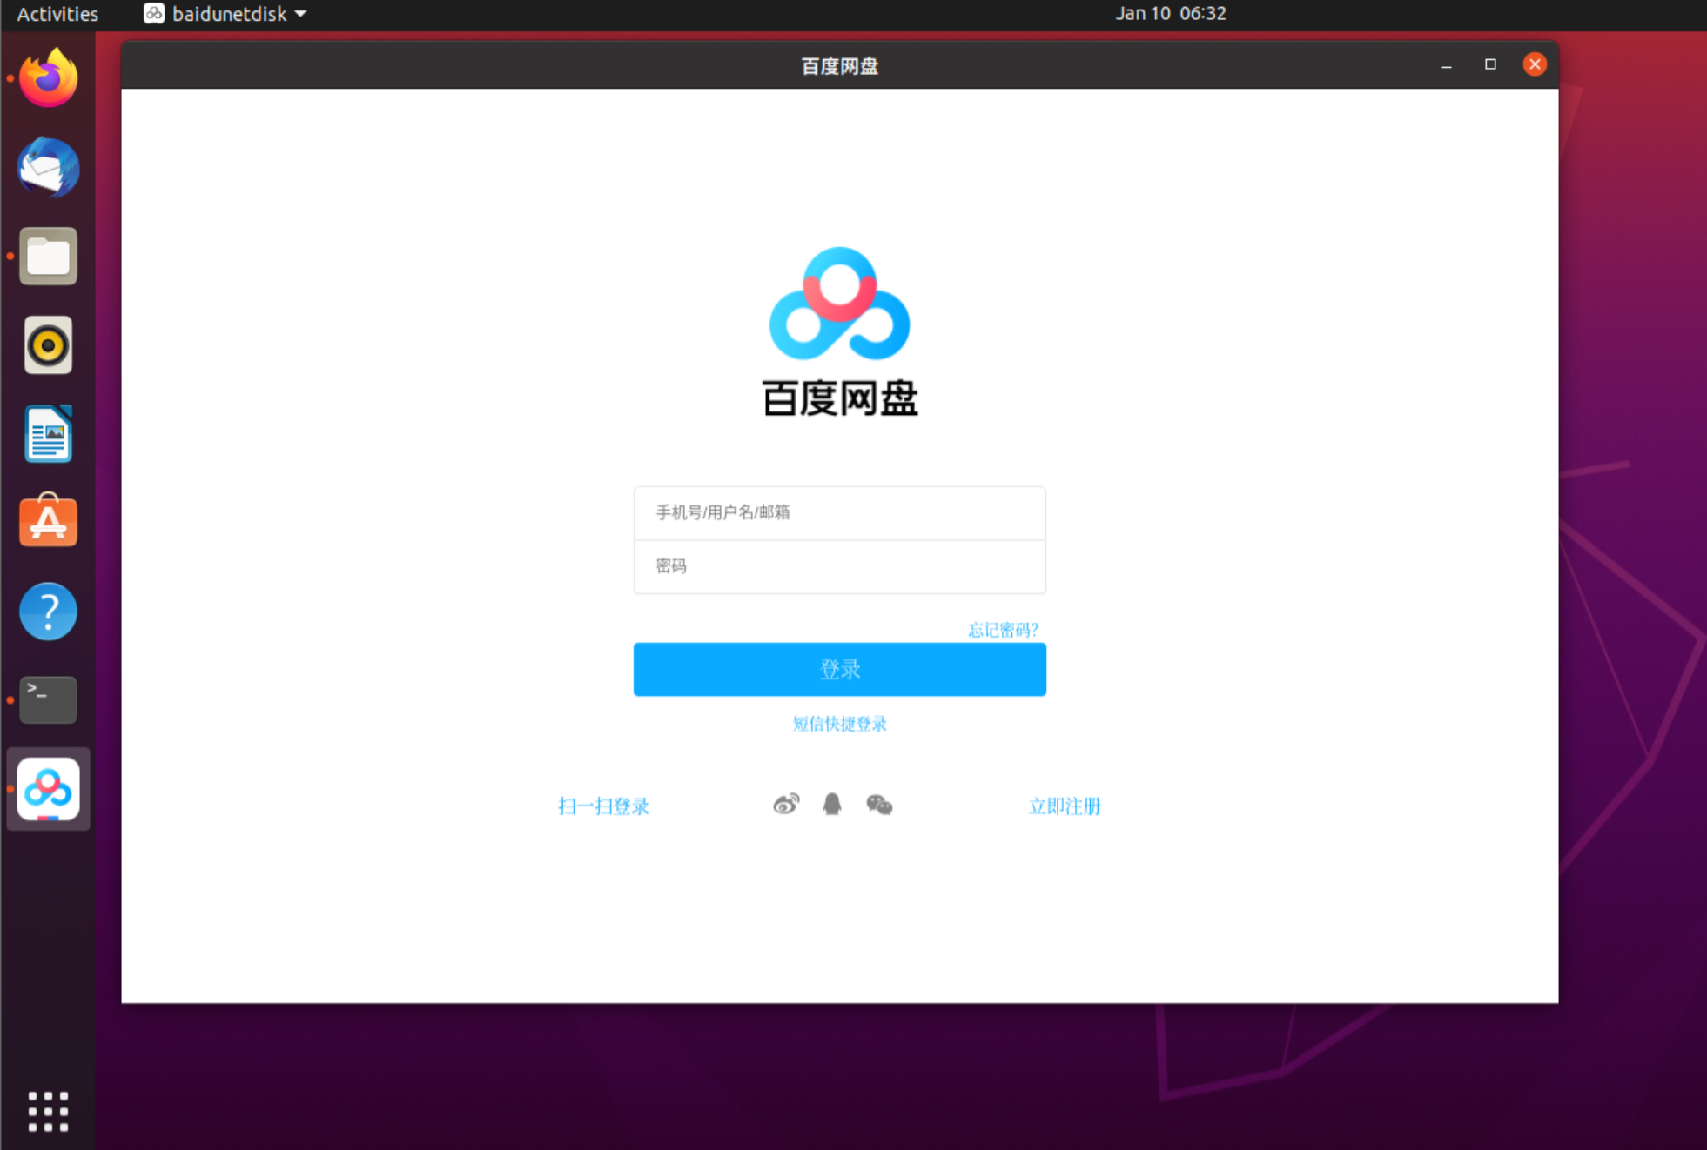1707x1150 pixels.
Task: Maximize the 百度网盘 window
Action: coord(1490,64)
